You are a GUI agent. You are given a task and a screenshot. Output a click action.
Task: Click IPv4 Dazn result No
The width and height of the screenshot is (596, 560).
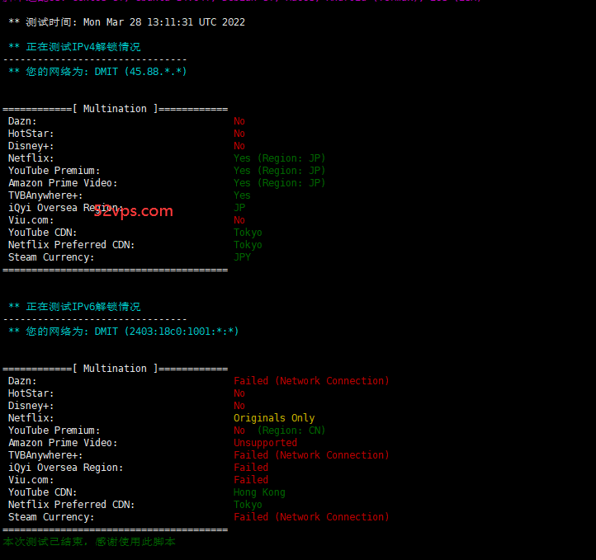[x=239, y=121]
